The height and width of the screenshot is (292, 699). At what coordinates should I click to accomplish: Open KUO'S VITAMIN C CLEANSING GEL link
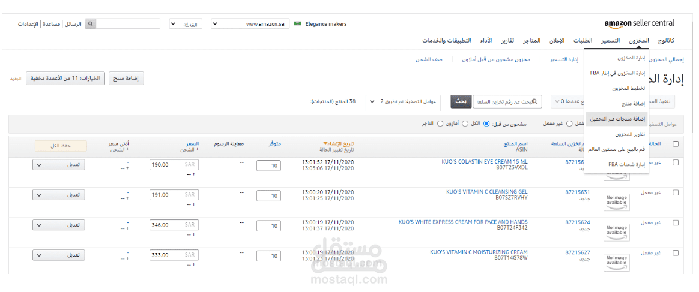tap(487, 192)
